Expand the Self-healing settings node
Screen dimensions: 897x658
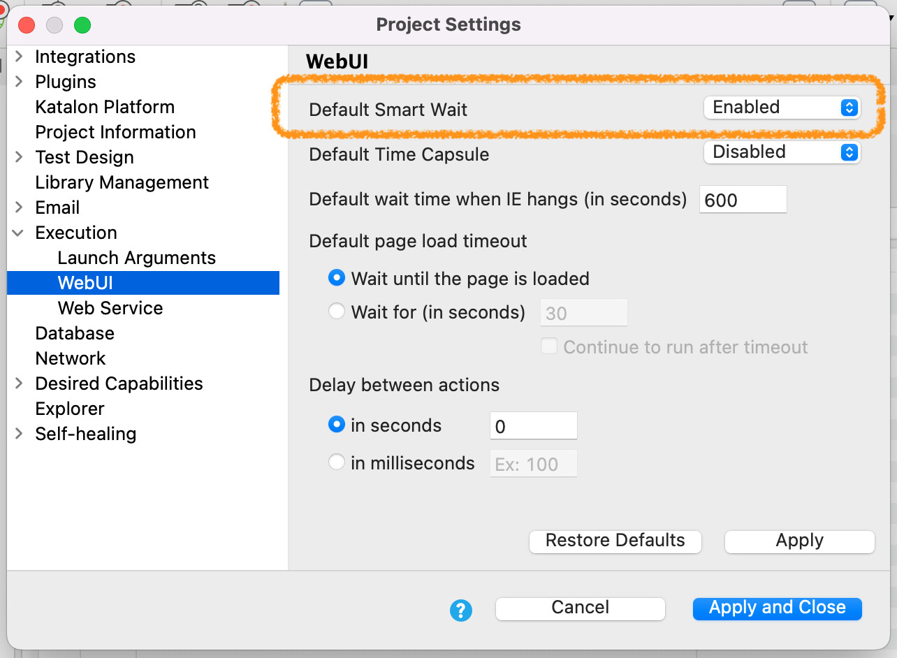19,434
